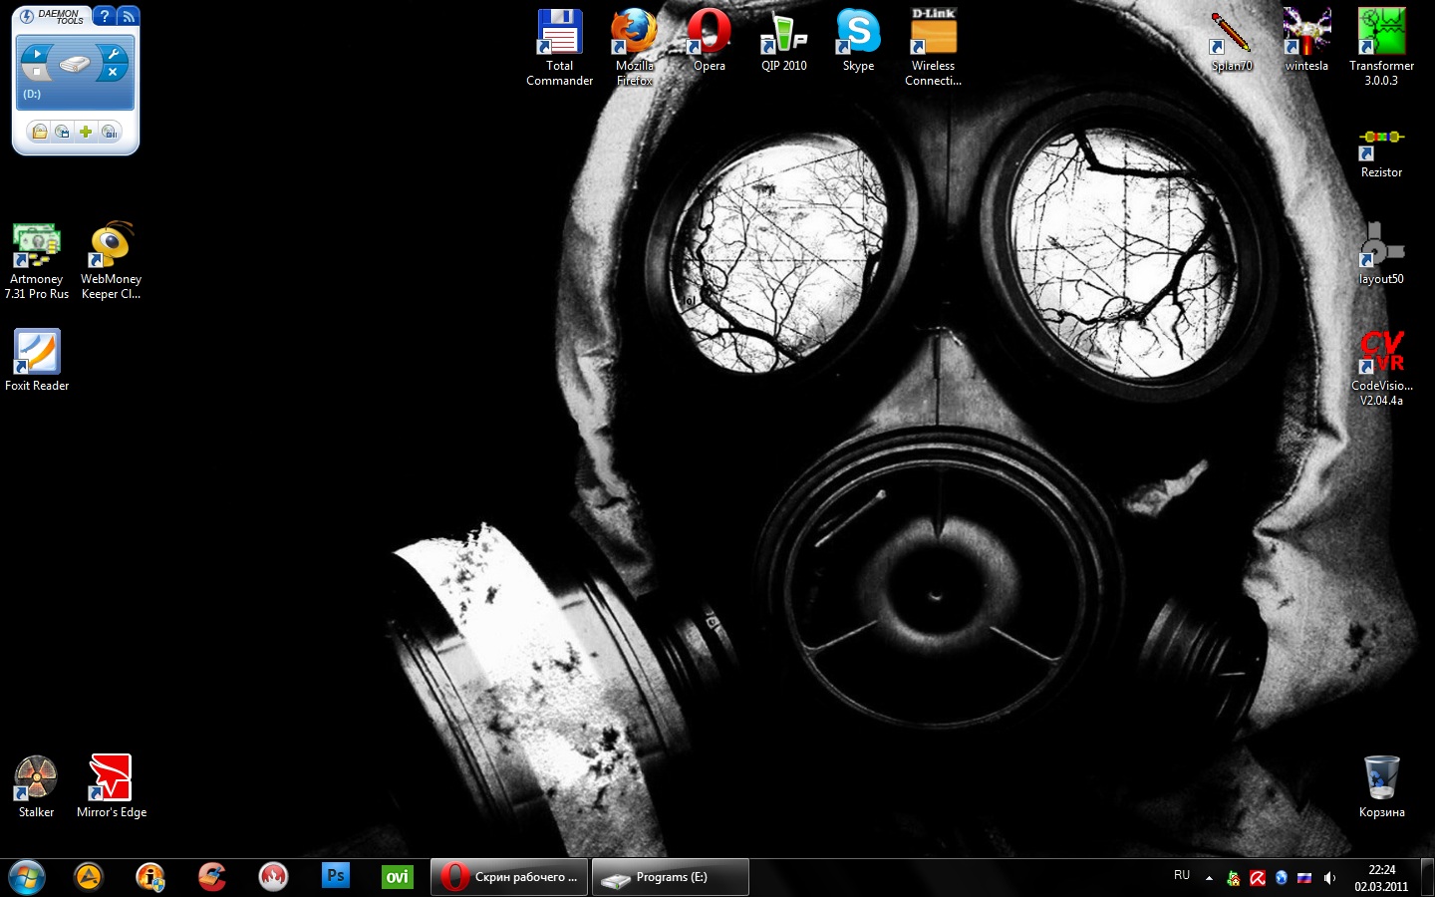Select the virtual drive icon in Daemon Tools
This screenshot has width=1435, height=897.
[x=75, y=64]
